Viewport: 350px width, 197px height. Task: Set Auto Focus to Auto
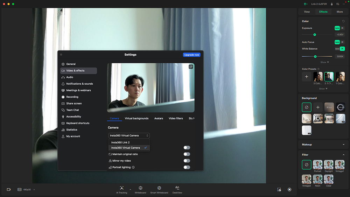[337, 42]
